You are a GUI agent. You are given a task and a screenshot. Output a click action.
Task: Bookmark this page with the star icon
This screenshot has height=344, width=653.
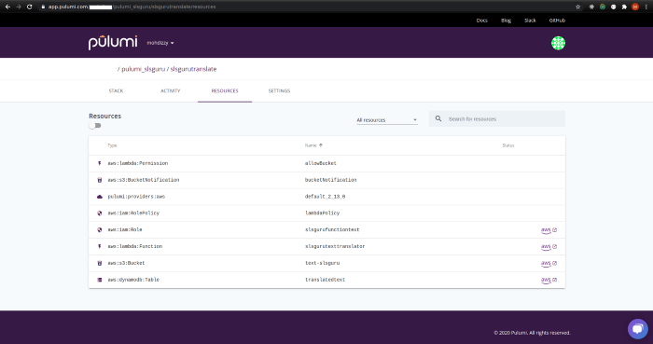[578, 7]
